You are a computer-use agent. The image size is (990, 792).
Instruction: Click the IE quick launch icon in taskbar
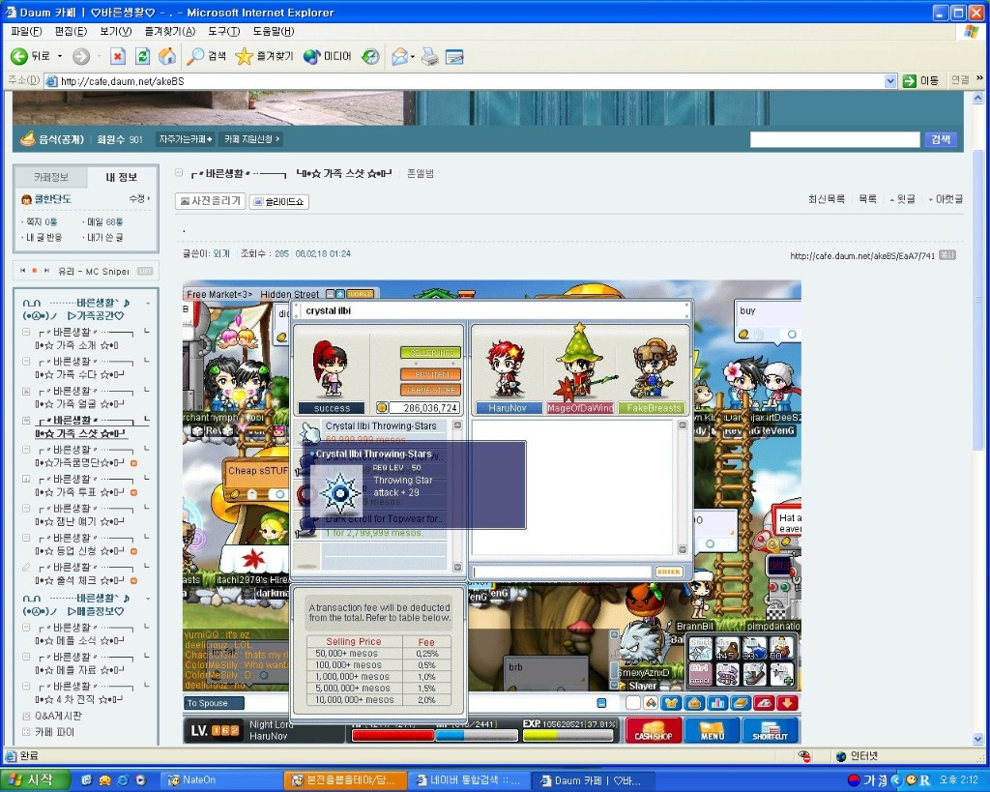click(123, 780)
